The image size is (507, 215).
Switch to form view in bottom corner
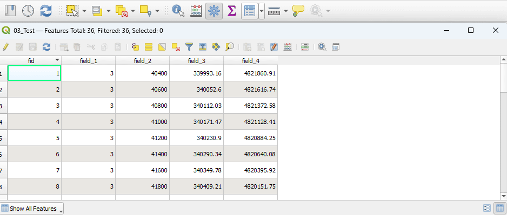pyautogui.click(x=487, y=208)
